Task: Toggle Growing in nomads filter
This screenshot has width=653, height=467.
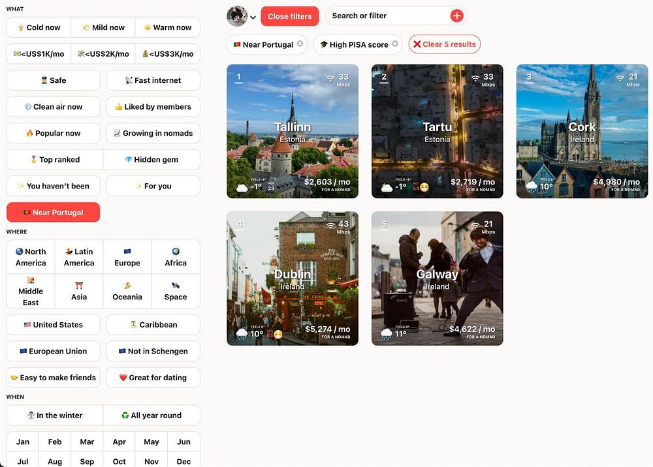Action: click(153, 133)
